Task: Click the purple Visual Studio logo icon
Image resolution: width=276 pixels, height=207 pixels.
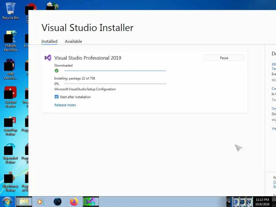Action: point(48,58)
